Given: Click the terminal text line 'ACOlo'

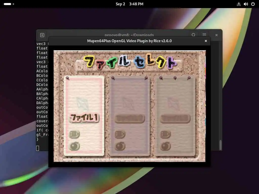Looking at the screenshot, I should (42, 71).
